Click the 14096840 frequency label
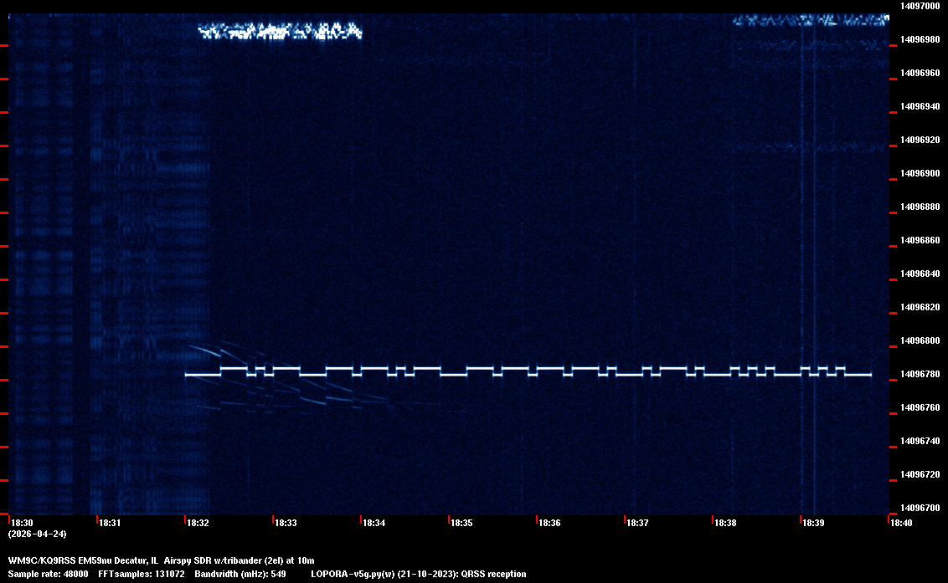This screenshot has width=948, height=583. click(919, 274)
